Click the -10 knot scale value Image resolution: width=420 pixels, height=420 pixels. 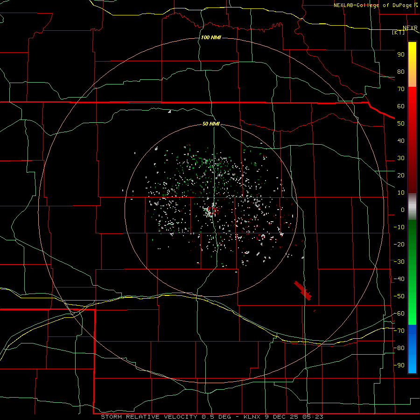pyautogui.click(x=399, y=227)
